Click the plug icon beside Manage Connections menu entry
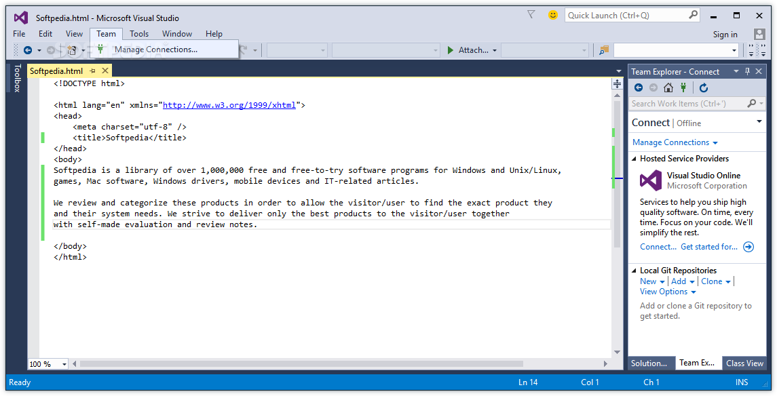777x396 pixels. coord(100,49)
